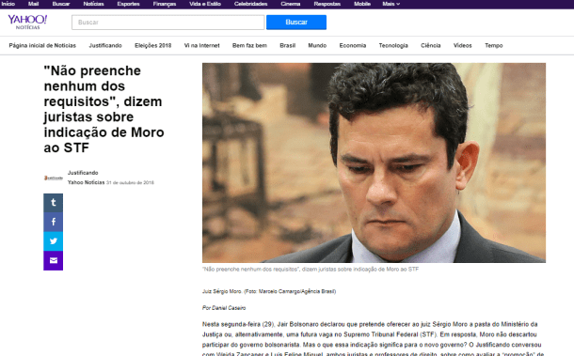Viewport: 574px width, 356px height.
Task: Open Mail in the top bar
Action: pyautogui.click(x=33, y=4)
